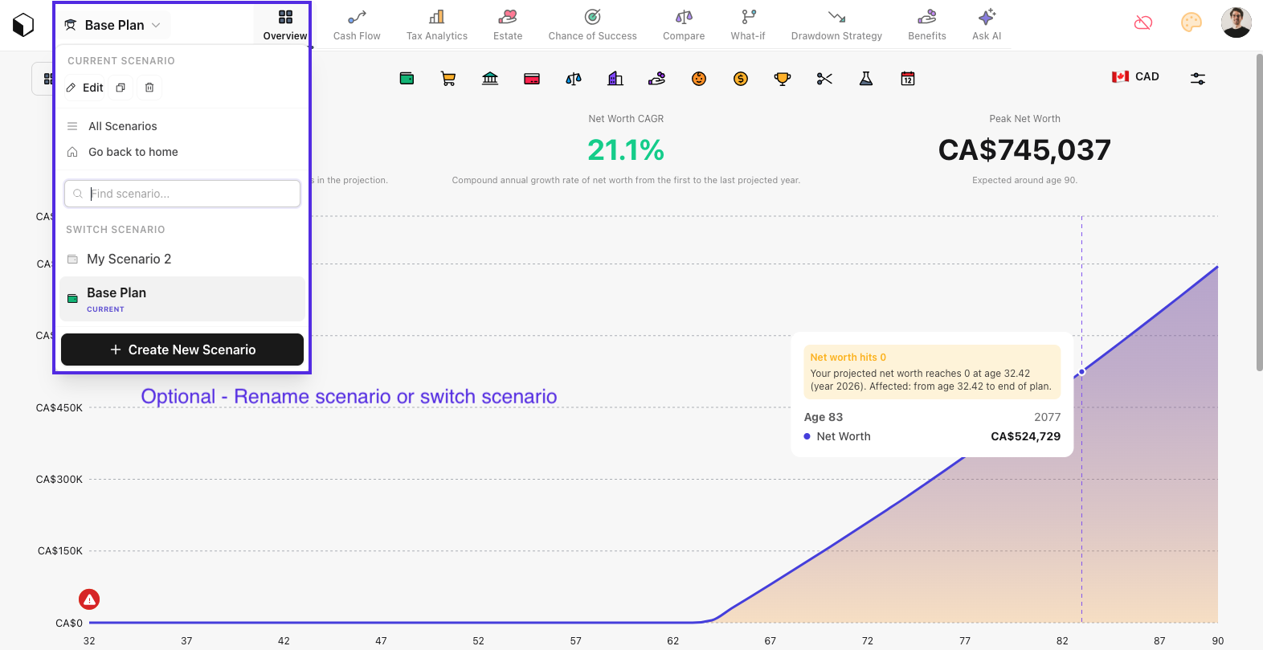This screenshot has width=1263, height=650.
Task: Open the CAD currency selector
Action: pyautogui.click(x=1134, y=76)
